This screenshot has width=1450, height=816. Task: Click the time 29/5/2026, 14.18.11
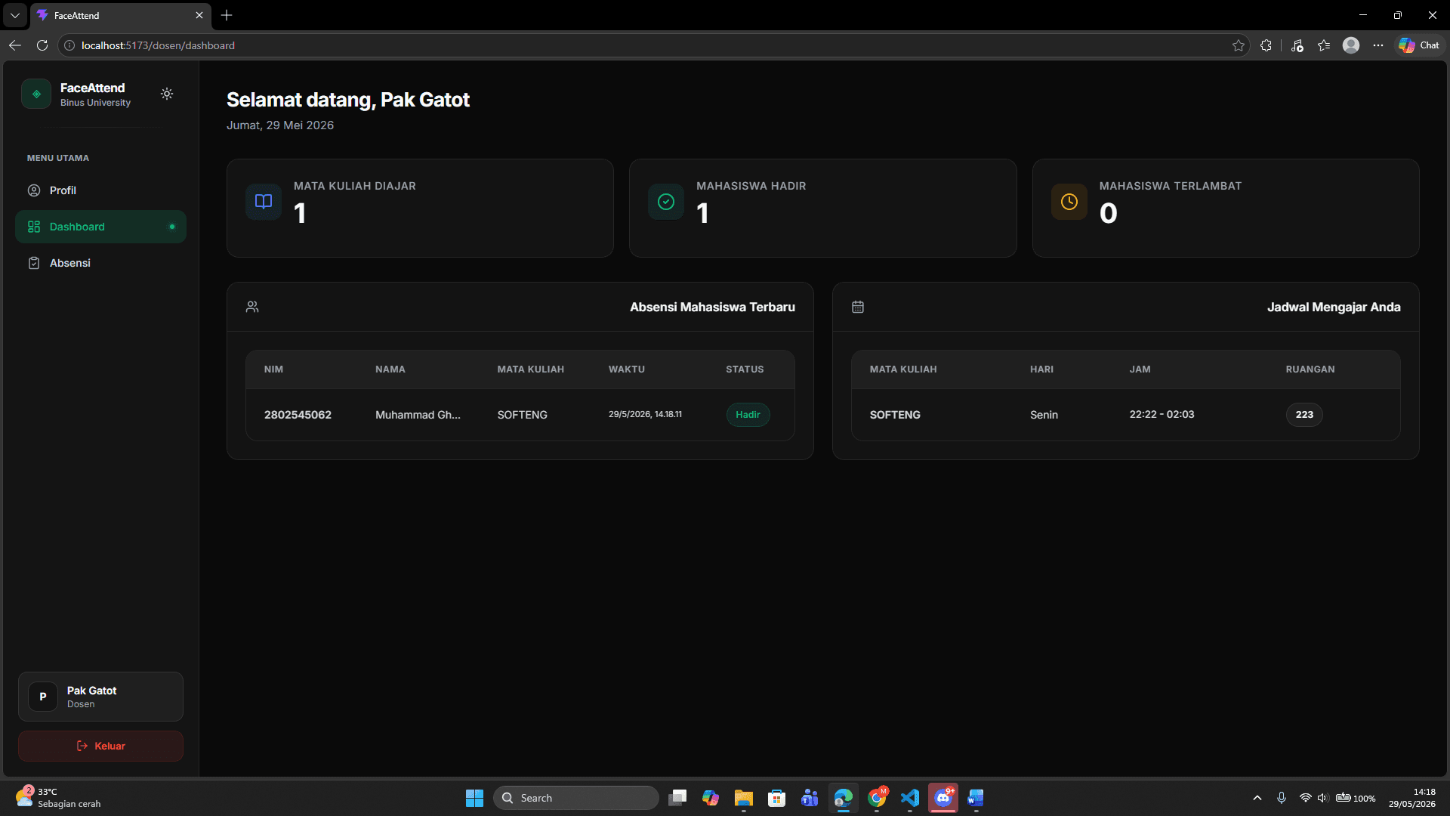tap(645, 414)
